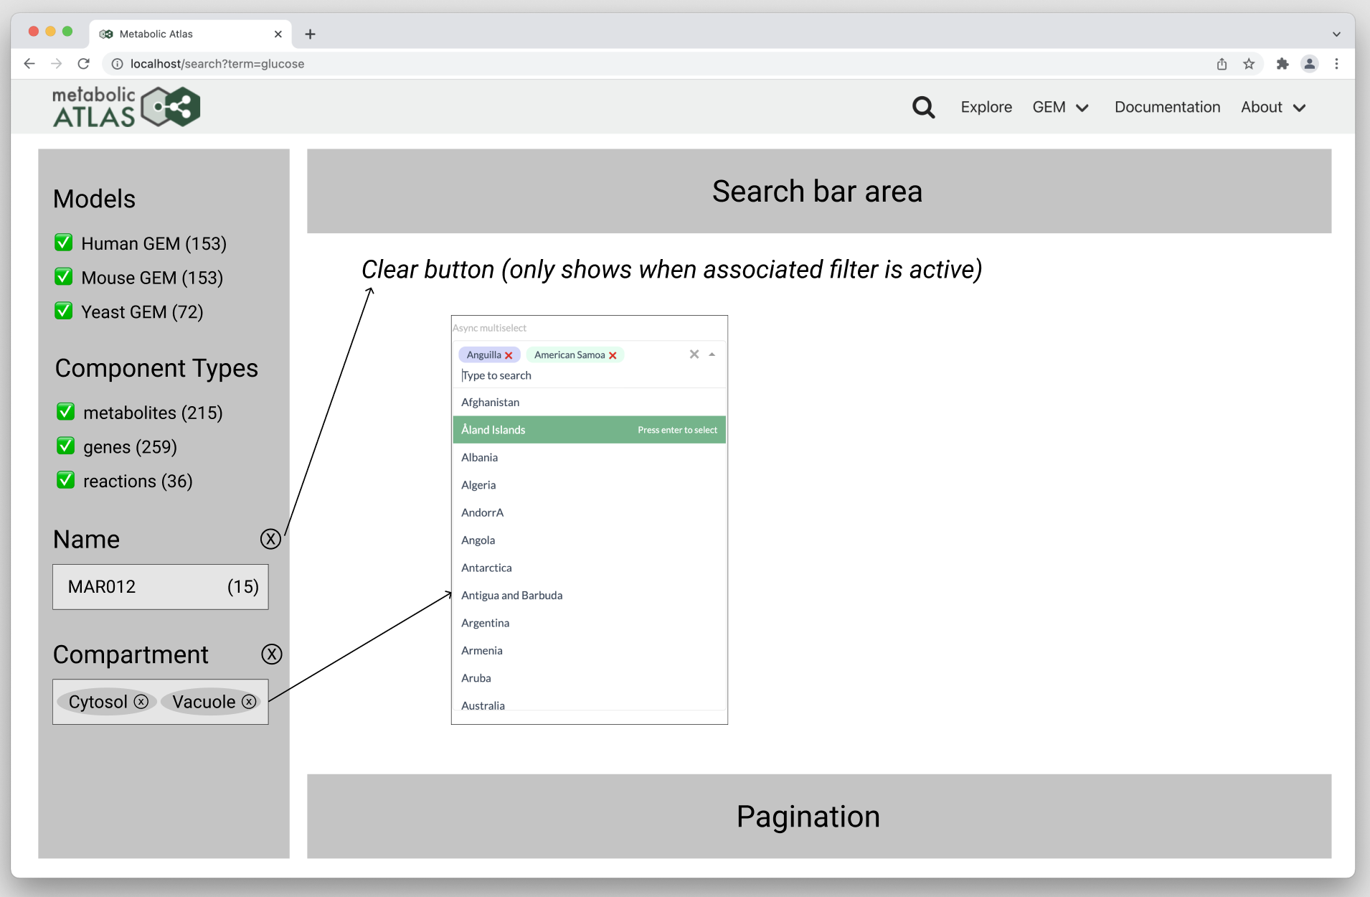Uncheck the Mouse GEM model filter

(63, 276)
